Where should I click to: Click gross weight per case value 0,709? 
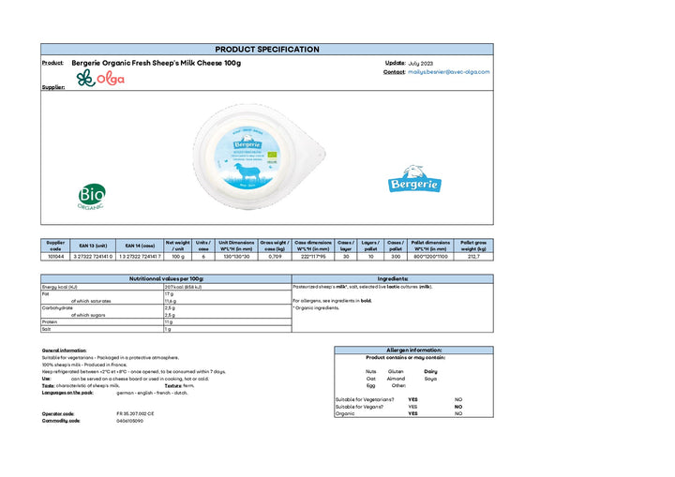tap(275, 257)
